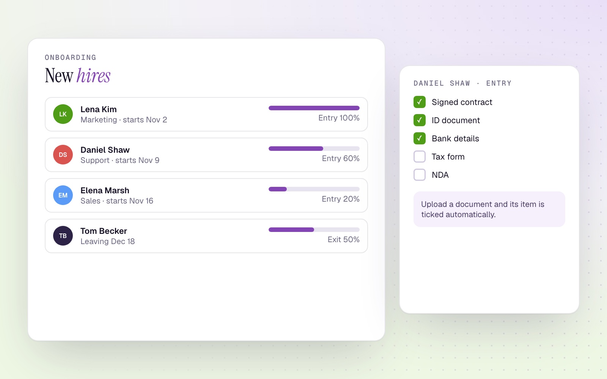Uncheck the Bank details checkbox
This screenshot has width=607, height=379.
point(420,138)
